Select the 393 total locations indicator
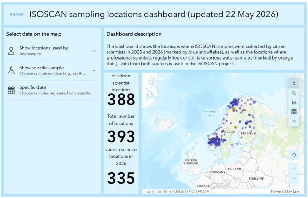Screen dimensions: 308x198 tap(121, 136)
